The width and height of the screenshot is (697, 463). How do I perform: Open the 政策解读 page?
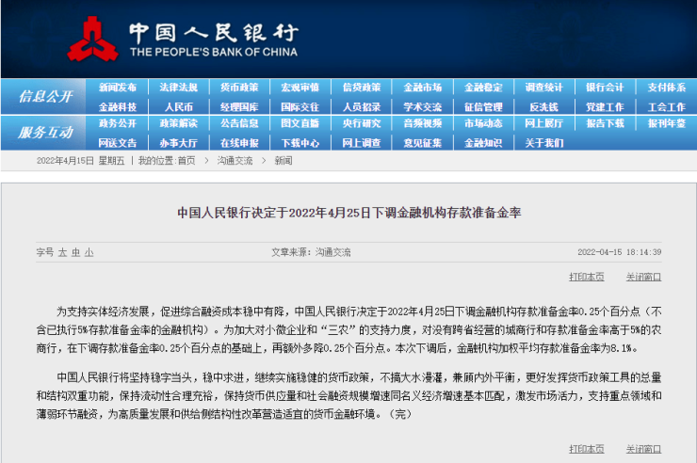[178, 123]
